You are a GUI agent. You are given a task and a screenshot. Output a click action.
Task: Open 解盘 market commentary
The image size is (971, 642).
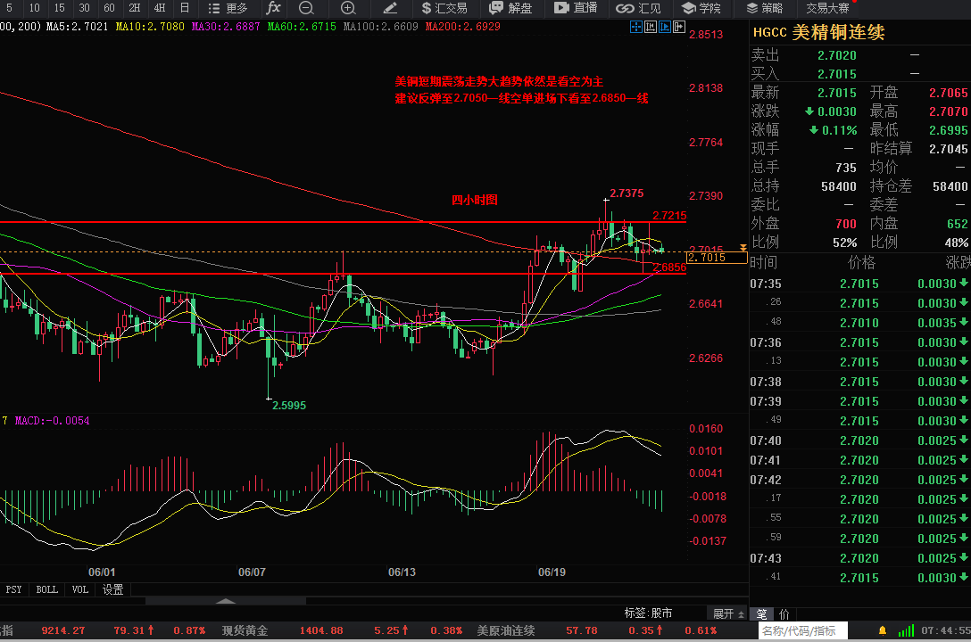click(x=511, y=8)
